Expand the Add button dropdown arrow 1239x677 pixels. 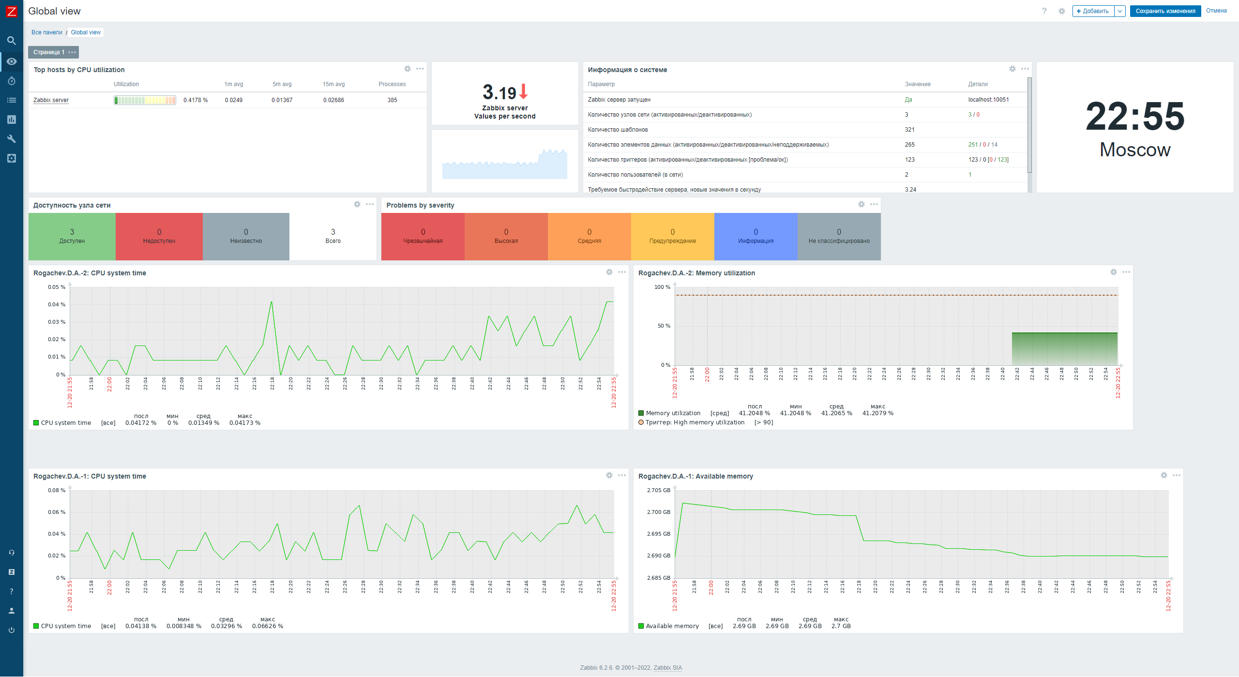coord(1120,11)
